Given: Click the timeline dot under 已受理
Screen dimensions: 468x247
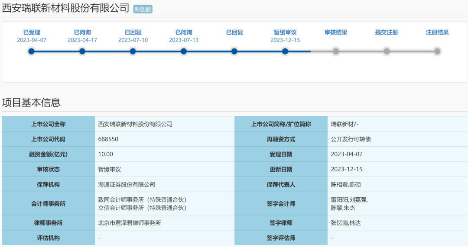Looking at the screenshot, I should click(31, 51).
